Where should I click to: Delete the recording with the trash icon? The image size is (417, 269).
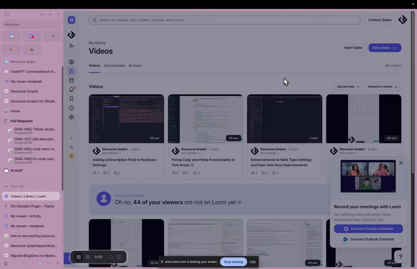tap(119, 257)
